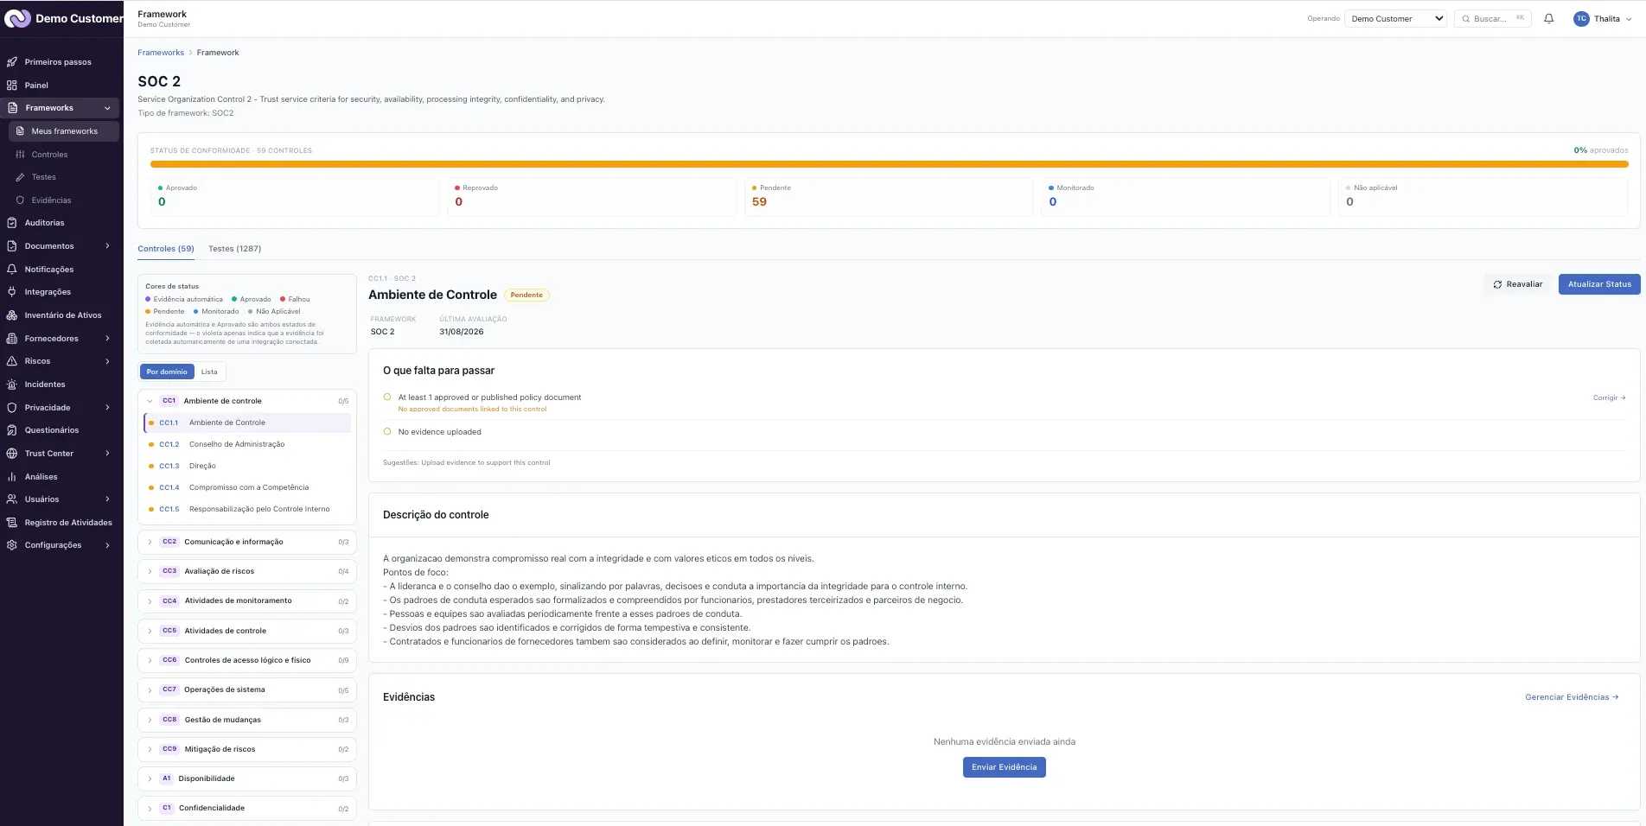Expand the Trust Center sidebar menu
This screenshot has width=1646, height=826.
point(61,454)
